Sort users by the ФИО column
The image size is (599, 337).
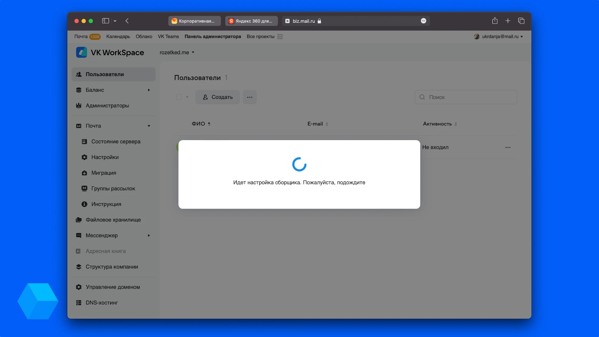tap(201, 124)
